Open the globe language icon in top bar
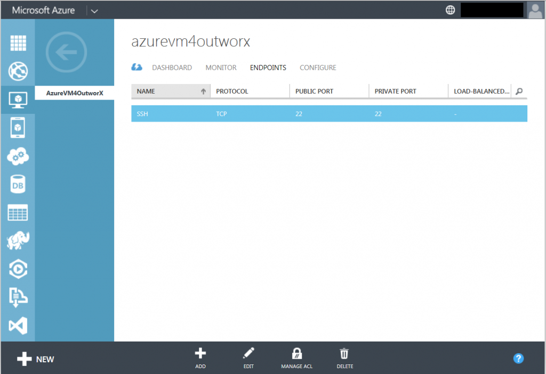This screenshot has height=374, width=546. point(450,9)
